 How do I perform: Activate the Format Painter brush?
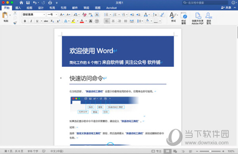click(x=15, y=23)
